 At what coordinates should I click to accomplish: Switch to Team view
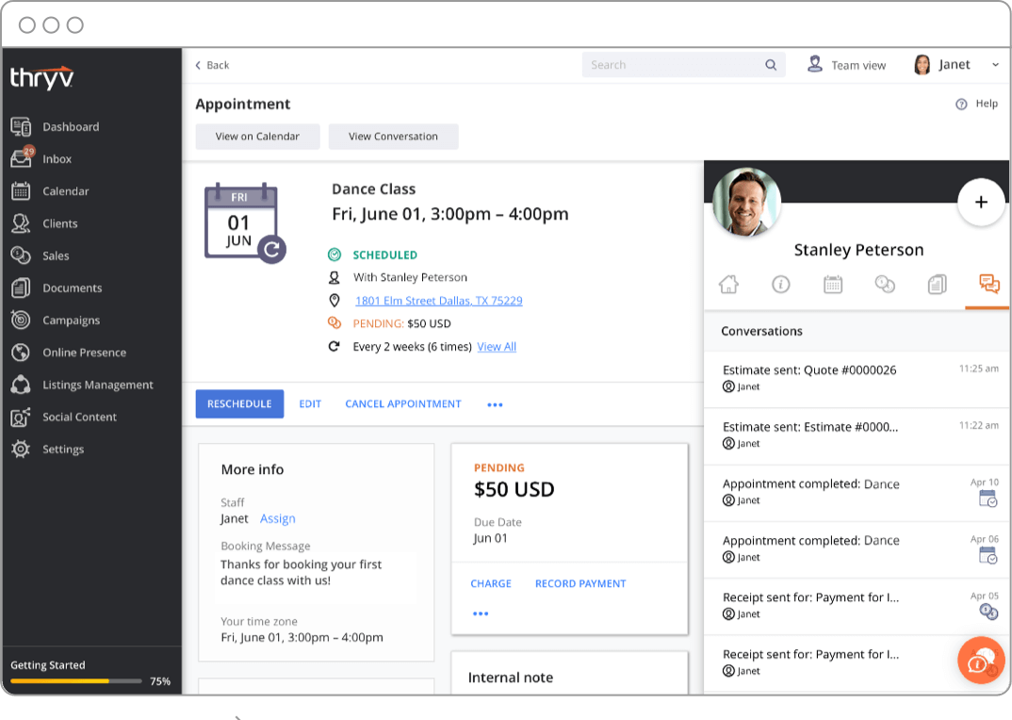point(847,65)
